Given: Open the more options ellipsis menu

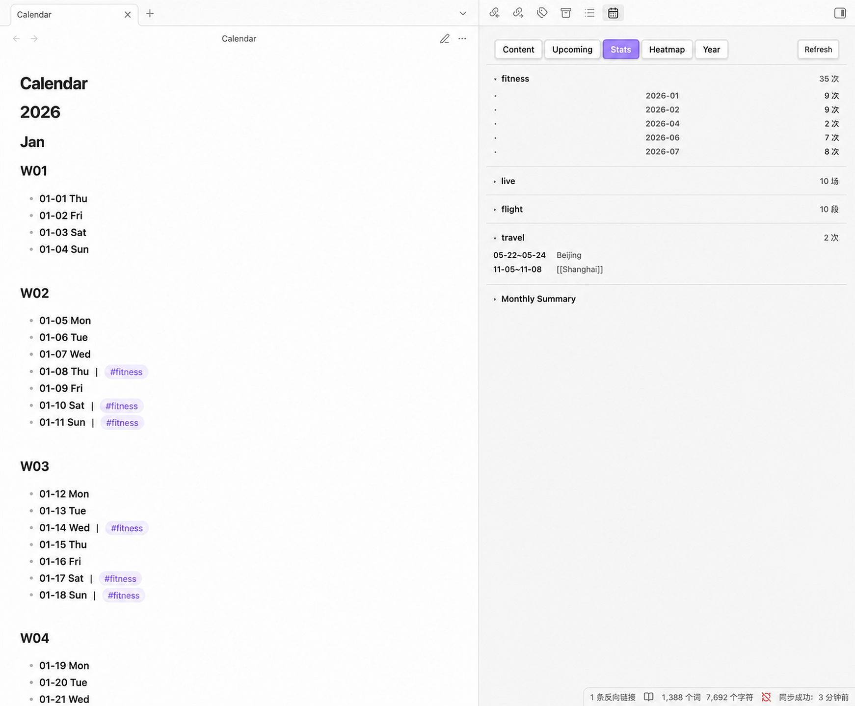Looking at the screenshot, I should [x=462, y=39].
